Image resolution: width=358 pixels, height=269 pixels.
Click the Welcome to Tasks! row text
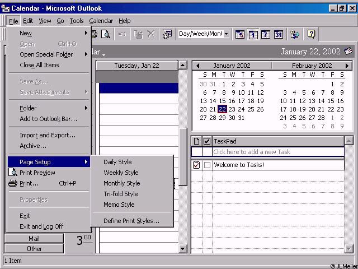click(x=239, y=165)
